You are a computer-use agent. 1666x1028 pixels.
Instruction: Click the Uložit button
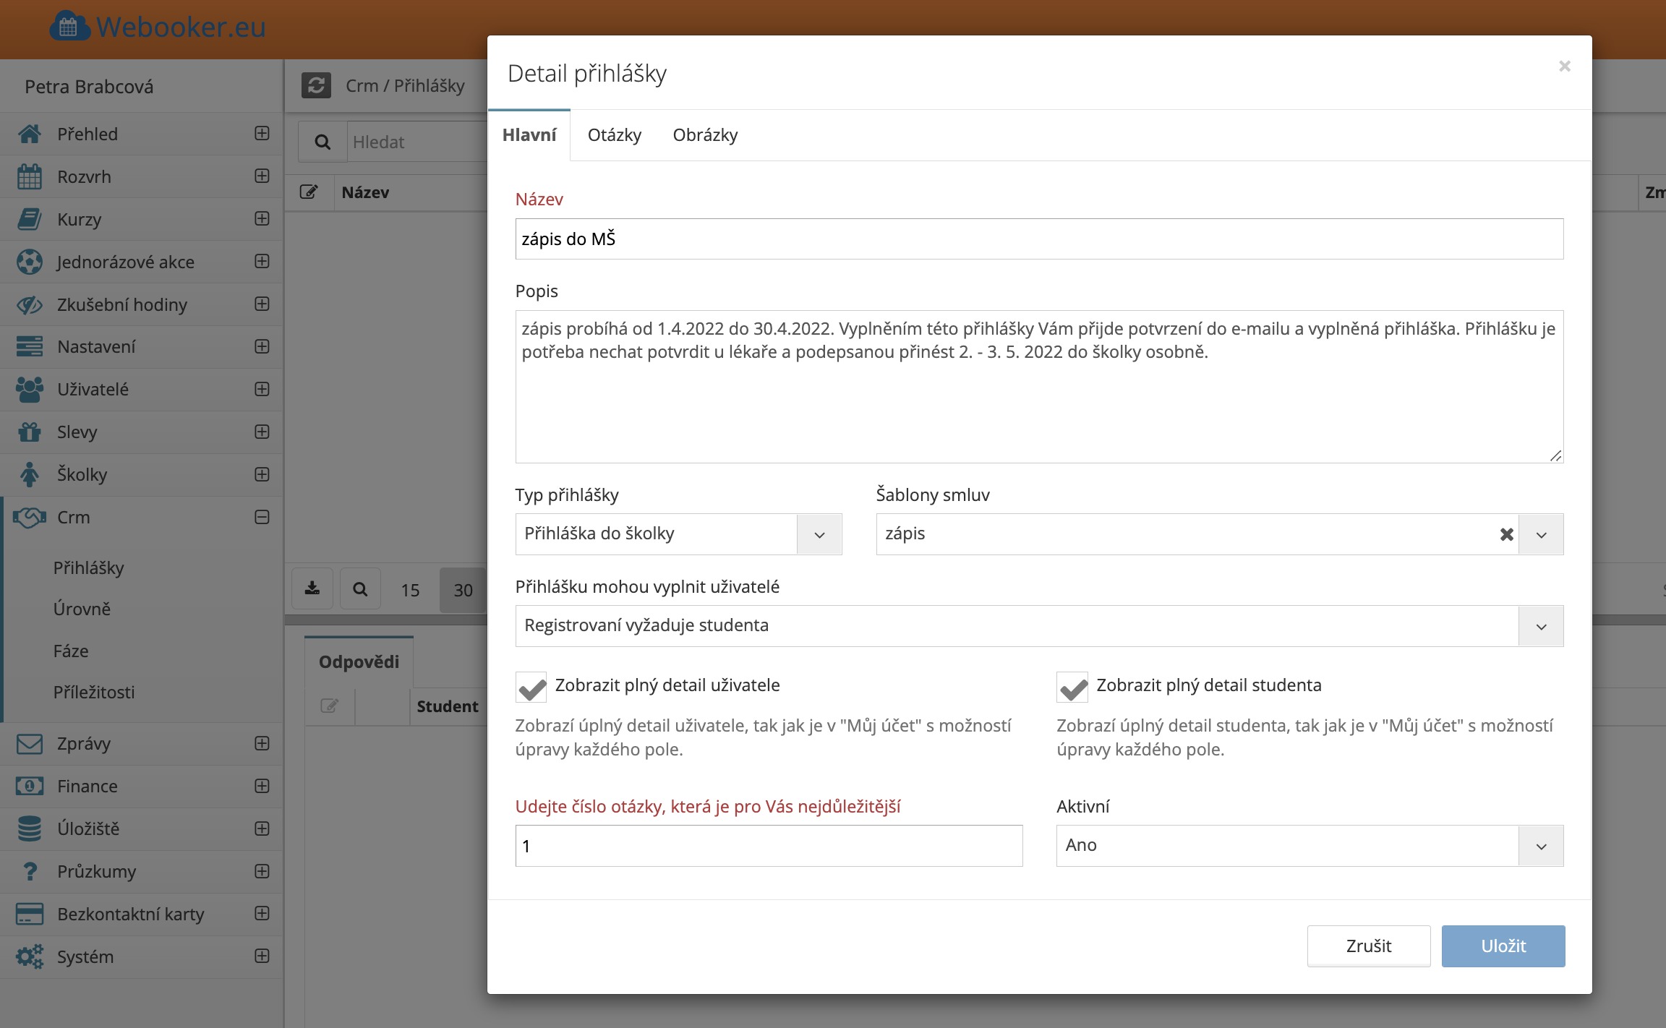(x=1503, y=946)
